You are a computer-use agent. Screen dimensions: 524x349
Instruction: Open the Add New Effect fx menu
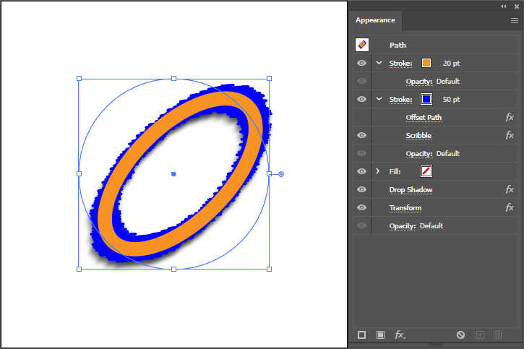click(x=400, y=335)
